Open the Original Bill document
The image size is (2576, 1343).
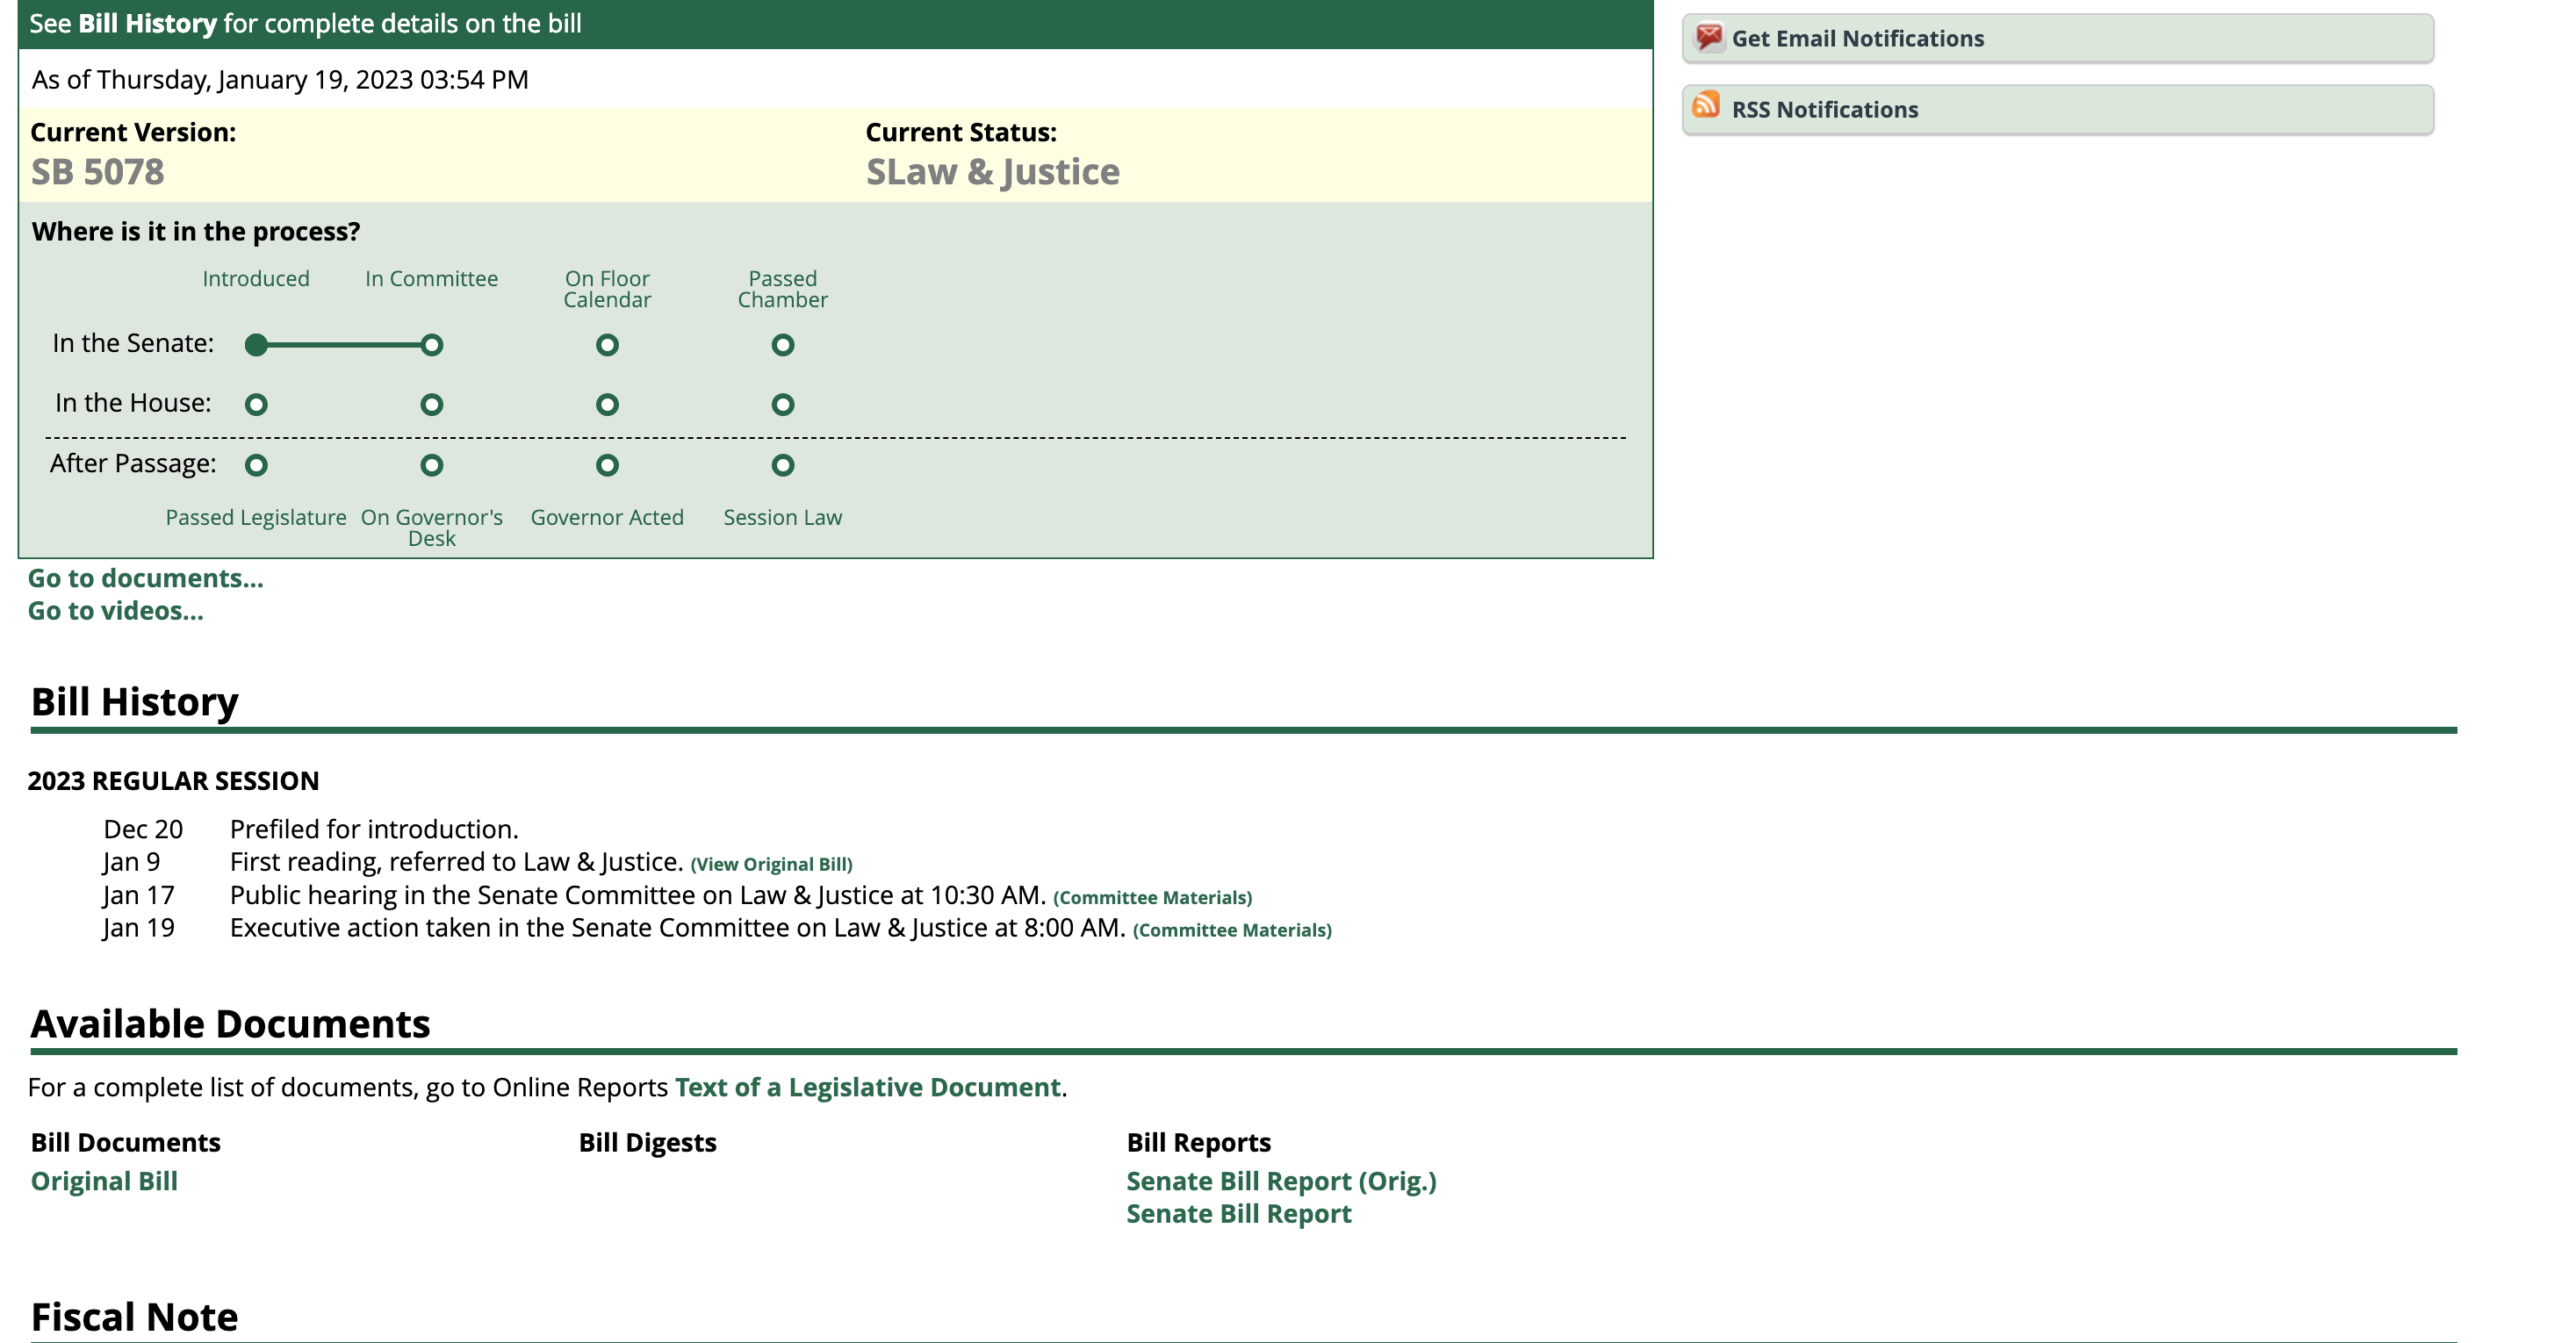pyautogui.click(x=104, y=1181)
